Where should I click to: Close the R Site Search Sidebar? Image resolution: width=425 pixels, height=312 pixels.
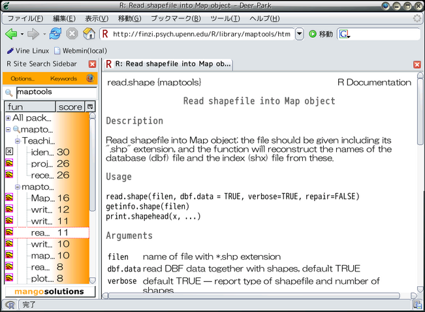(92, 64)
